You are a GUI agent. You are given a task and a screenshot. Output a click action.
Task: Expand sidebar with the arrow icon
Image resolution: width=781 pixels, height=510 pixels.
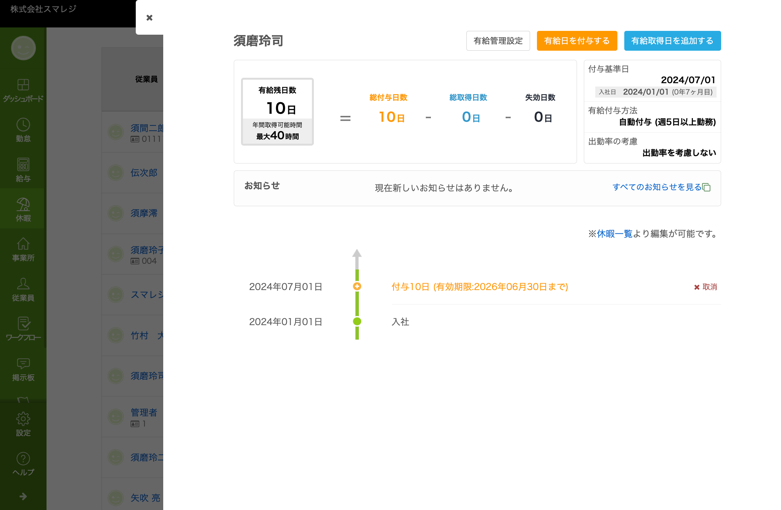[23, 496]
